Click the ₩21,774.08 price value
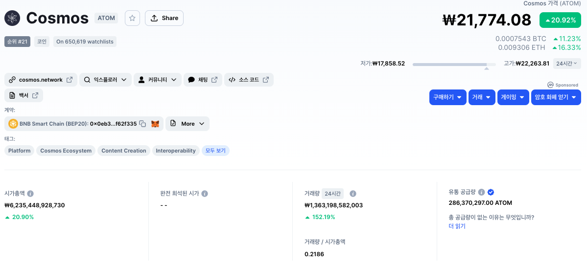This screenshot has width=587, height=266. 487,20
